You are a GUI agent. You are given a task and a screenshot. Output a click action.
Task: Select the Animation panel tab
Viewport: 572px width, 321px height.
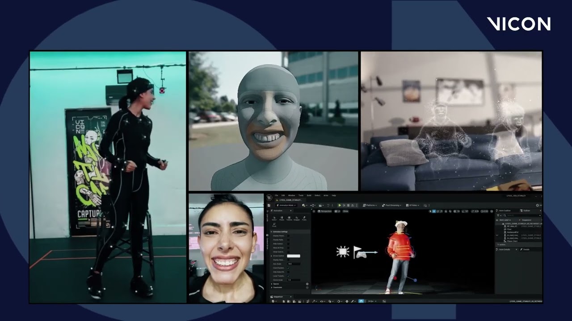pyautogui.click(x=281, y=210)
